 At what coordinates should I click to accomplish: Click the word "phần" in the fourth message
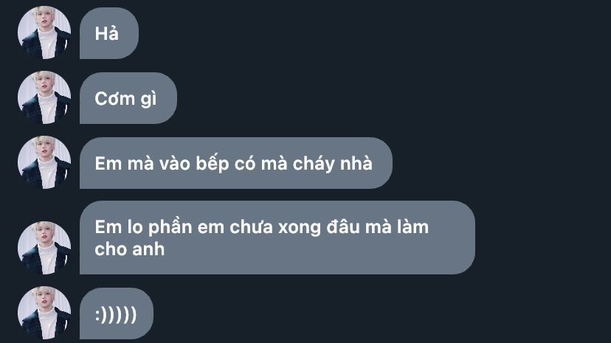(170, 228)
